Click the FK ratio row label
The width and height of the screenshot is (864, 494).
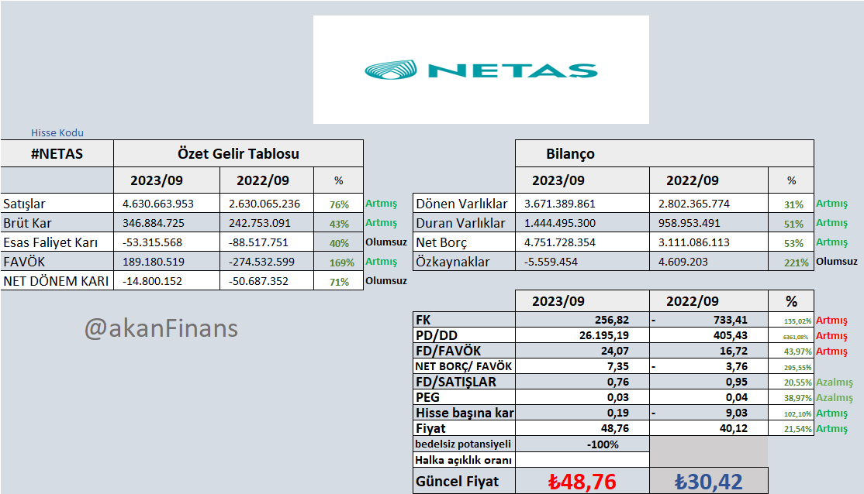pyautogui.click(x=464, y=320)
